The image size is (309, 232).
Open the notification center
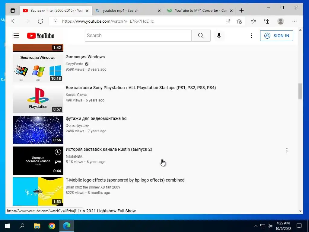[299, 226]
